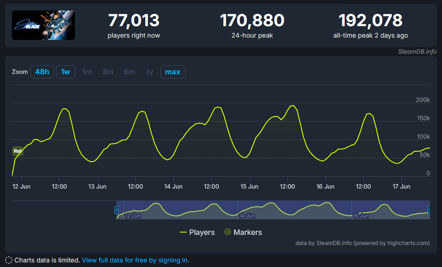Open the Stellar Blade game thumbnail

click(43, 25)
